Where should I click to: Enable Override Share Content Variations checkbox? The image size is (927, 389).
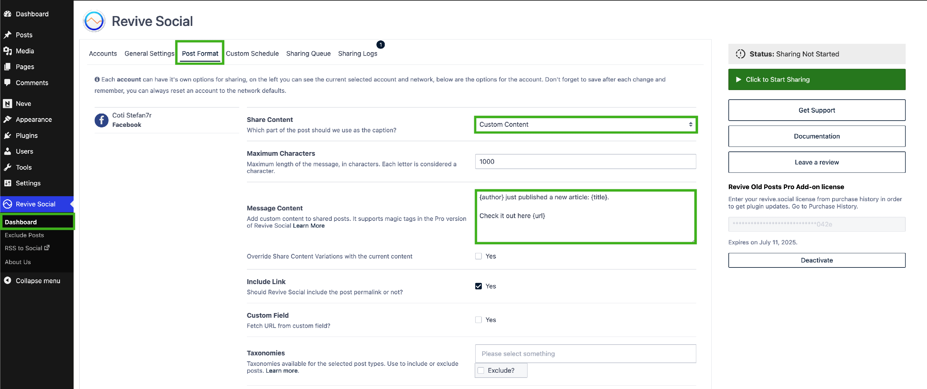click(478, 256)
